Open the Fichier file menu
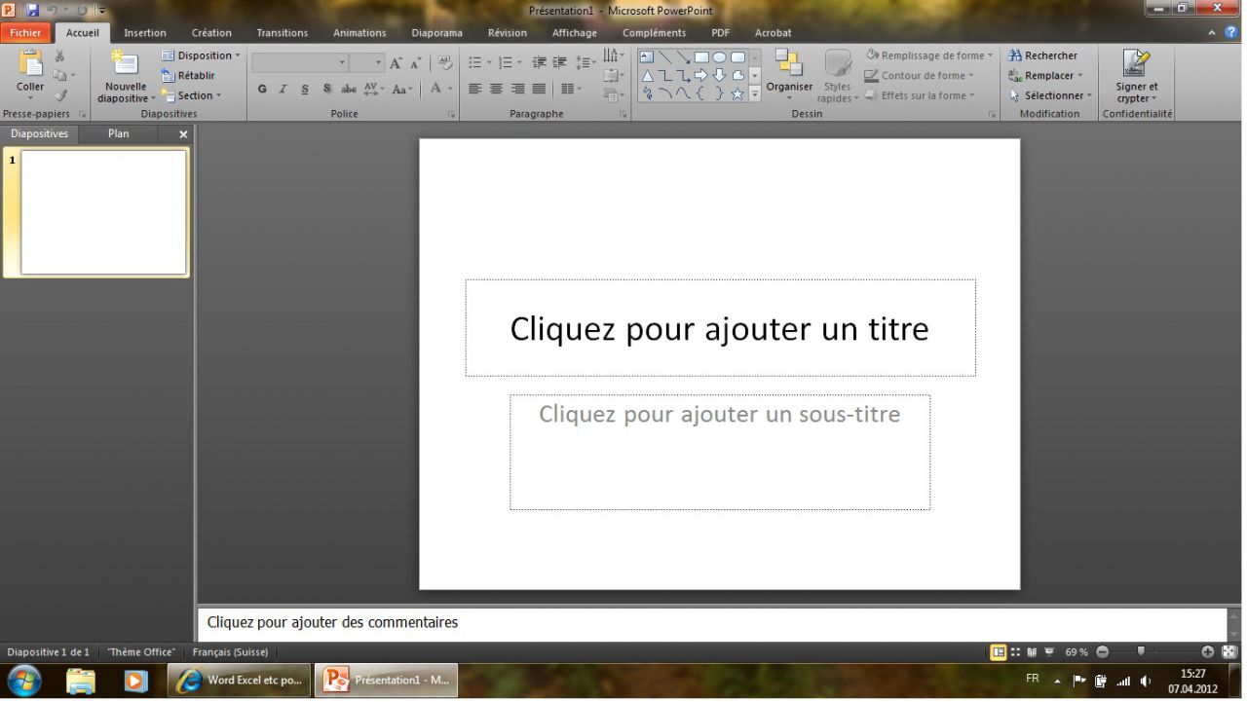The height and width of the screenshot is (702, 1247). click(x=26, y=33)
